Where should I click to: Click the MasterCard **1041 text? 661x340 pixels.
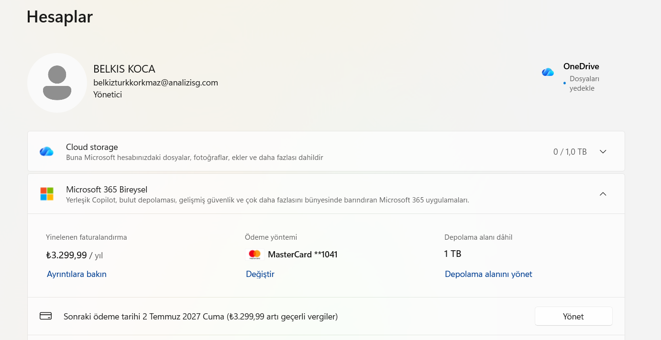tap(303, 255)
